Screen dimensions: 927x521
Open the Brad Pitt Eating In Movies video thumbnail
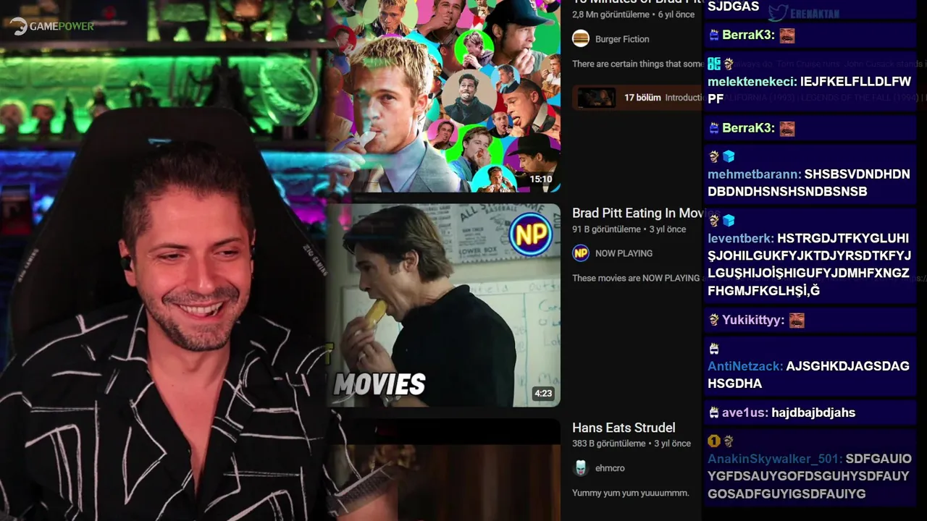tap(442, 305)
